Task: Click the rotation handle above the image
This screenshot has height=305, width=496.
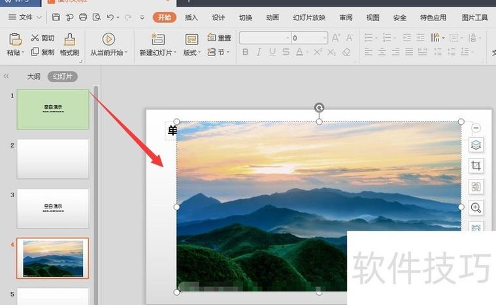Action: tap(319, 108)
